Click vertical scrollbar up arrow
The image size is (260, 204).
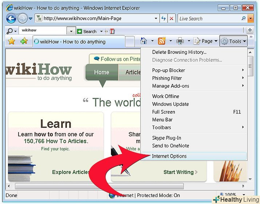[250, 53]
